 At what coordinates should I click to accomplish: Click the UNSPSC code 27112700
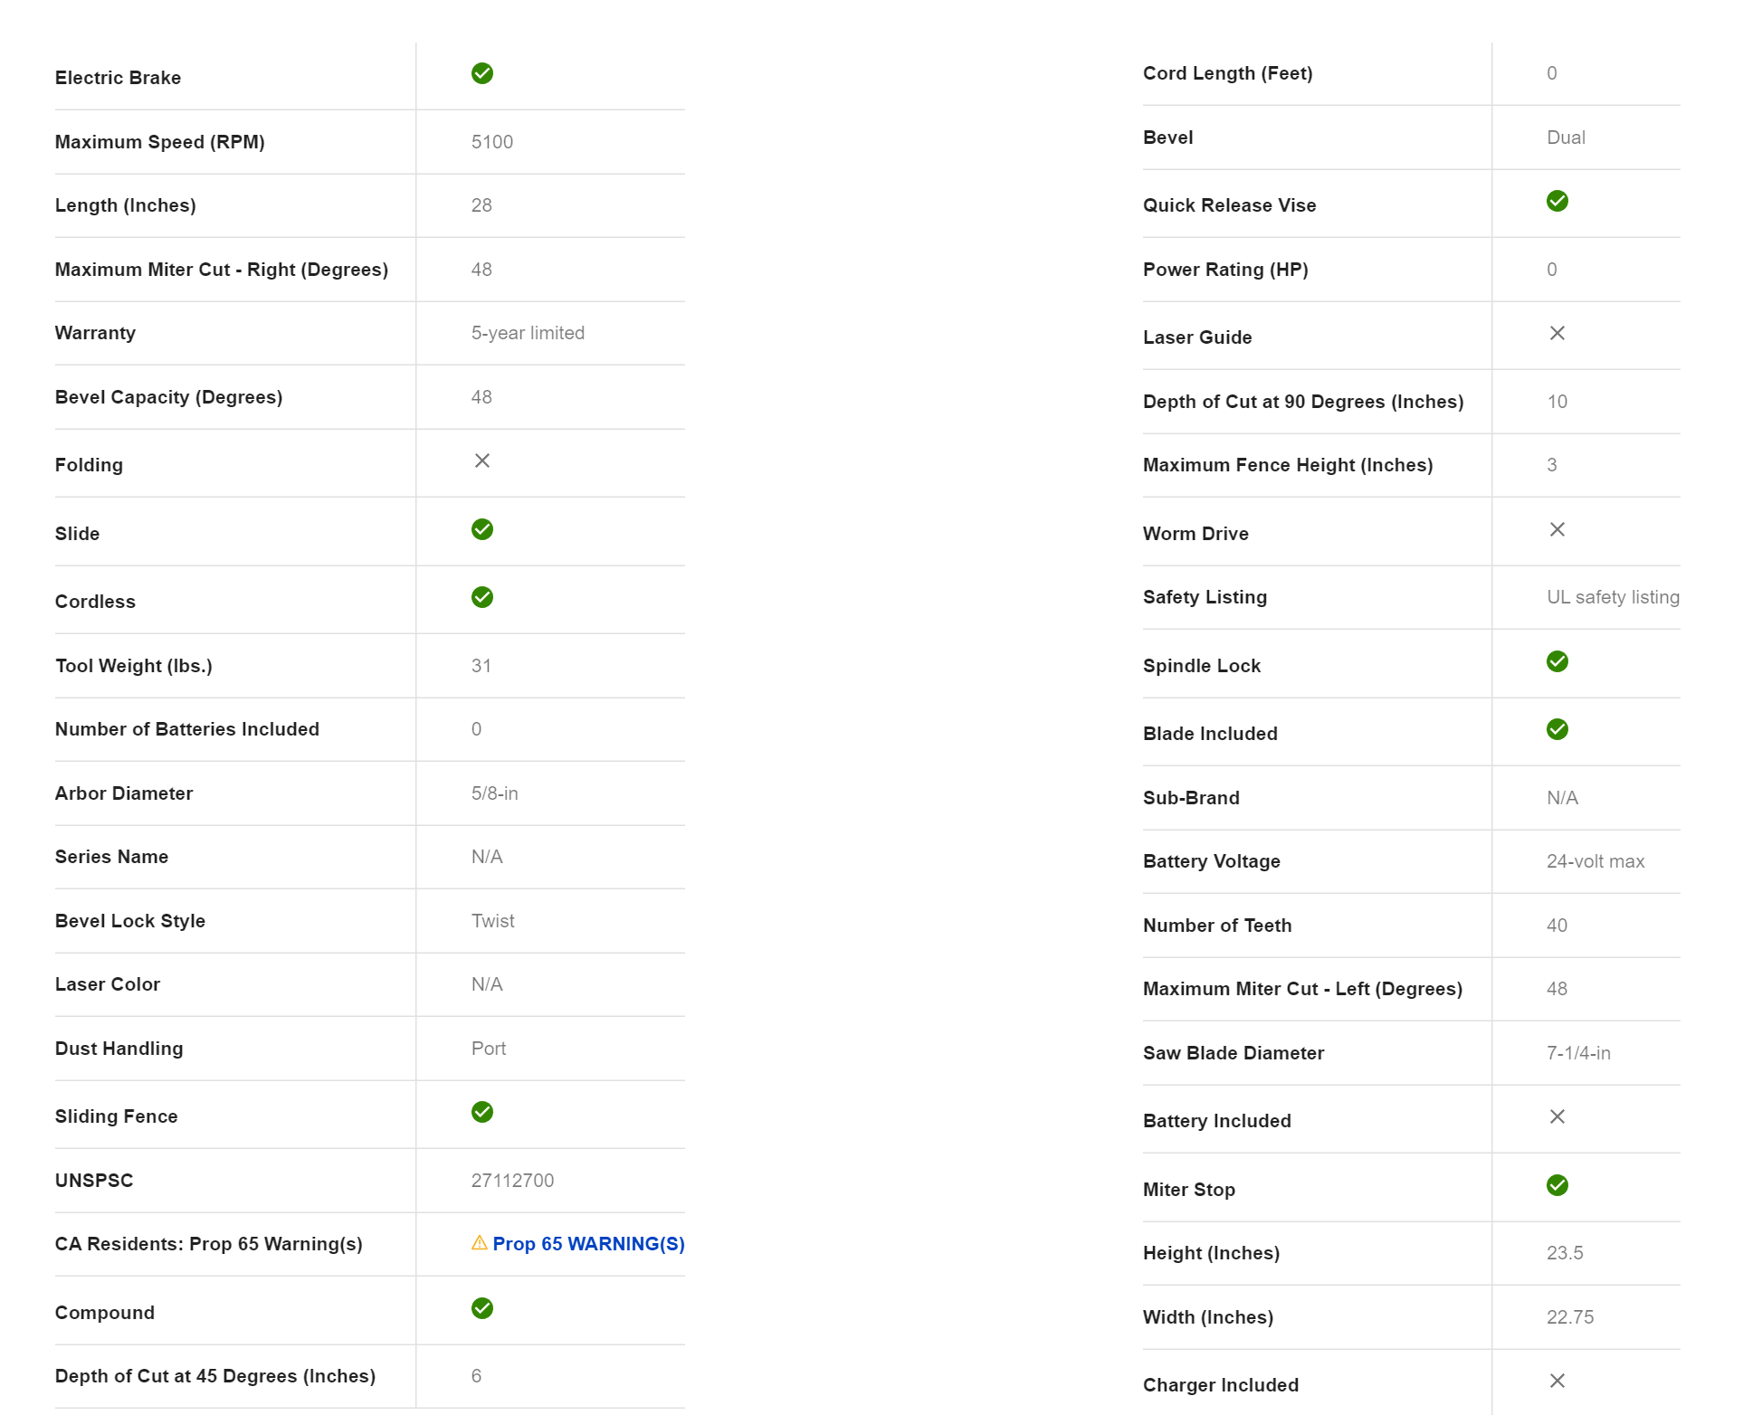(x=512, y=1181)
